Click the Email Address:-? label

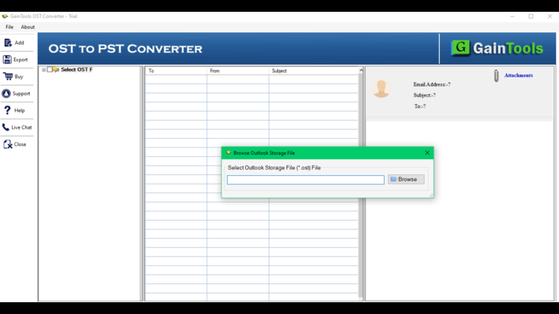[x=432, y=85]
